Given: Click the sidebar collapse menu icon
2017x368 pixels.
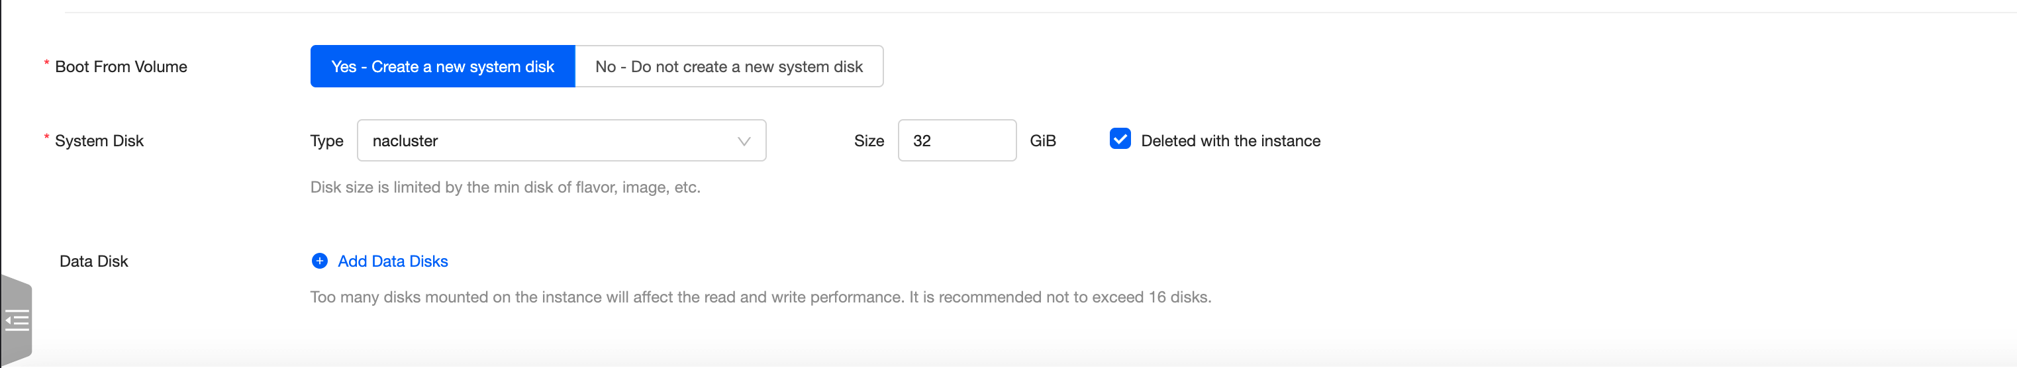Looking at the screenshot, I should pos(17,320).
